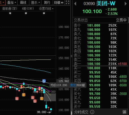
Task: Open details with the 详 button
Action: coord(124,112)
